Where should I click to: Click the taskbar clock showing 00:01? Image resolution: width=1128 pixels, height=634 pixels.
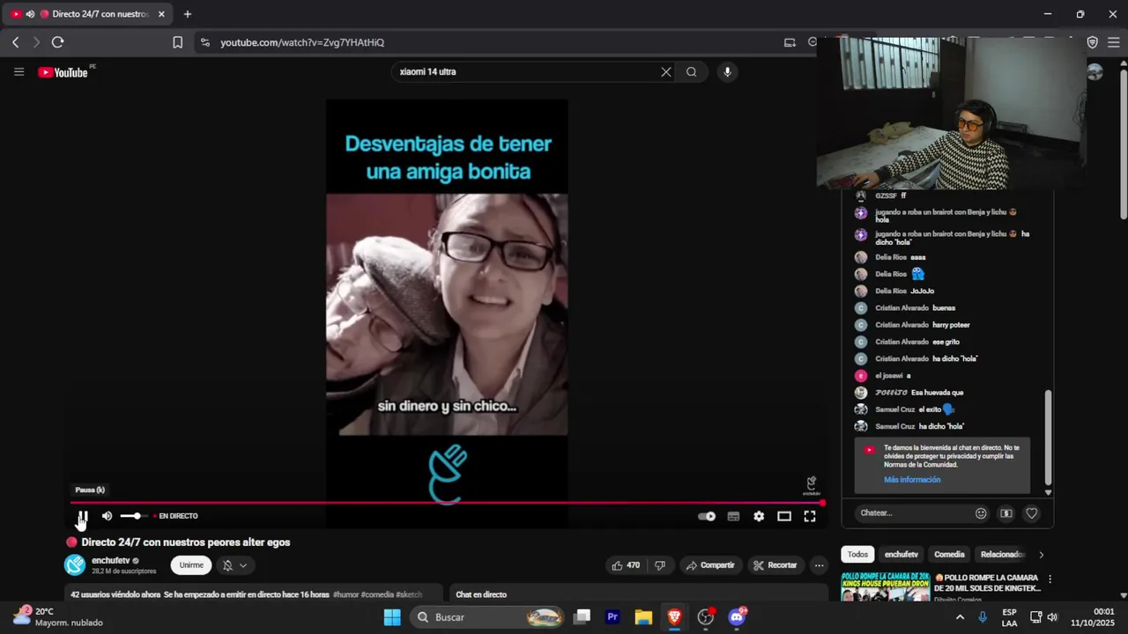(1092, 616)
